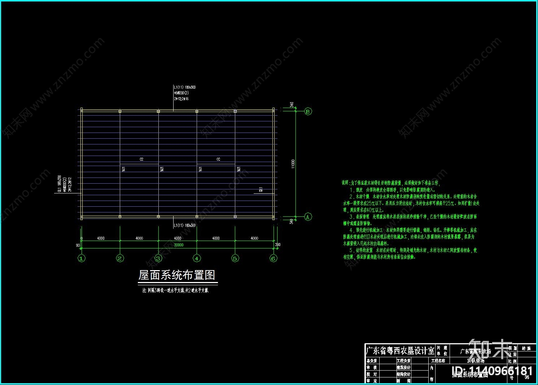538x385 pixels.
Task: Click the 4000 dimension between axes 1 and 2
Action: pos(101,238)
